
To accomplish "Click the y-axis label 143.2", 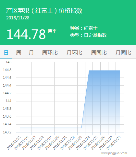I will tap(7, 132).
